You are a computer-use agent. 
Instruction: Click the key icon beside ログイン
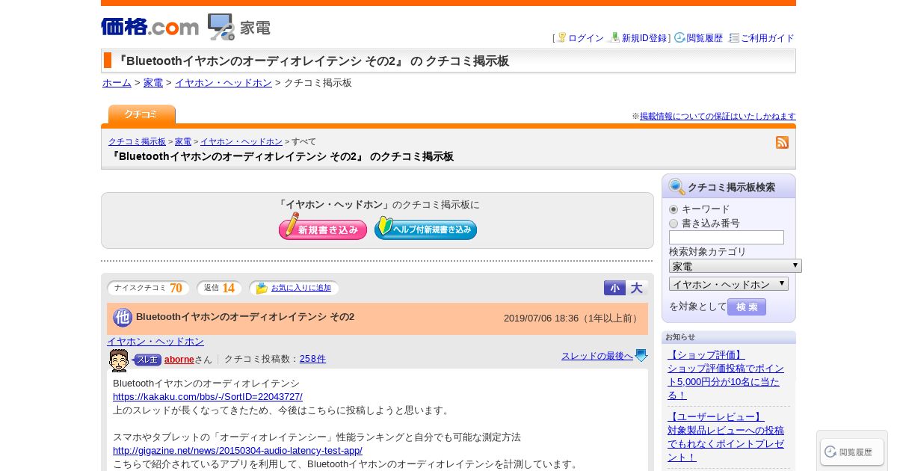[562, 37]
